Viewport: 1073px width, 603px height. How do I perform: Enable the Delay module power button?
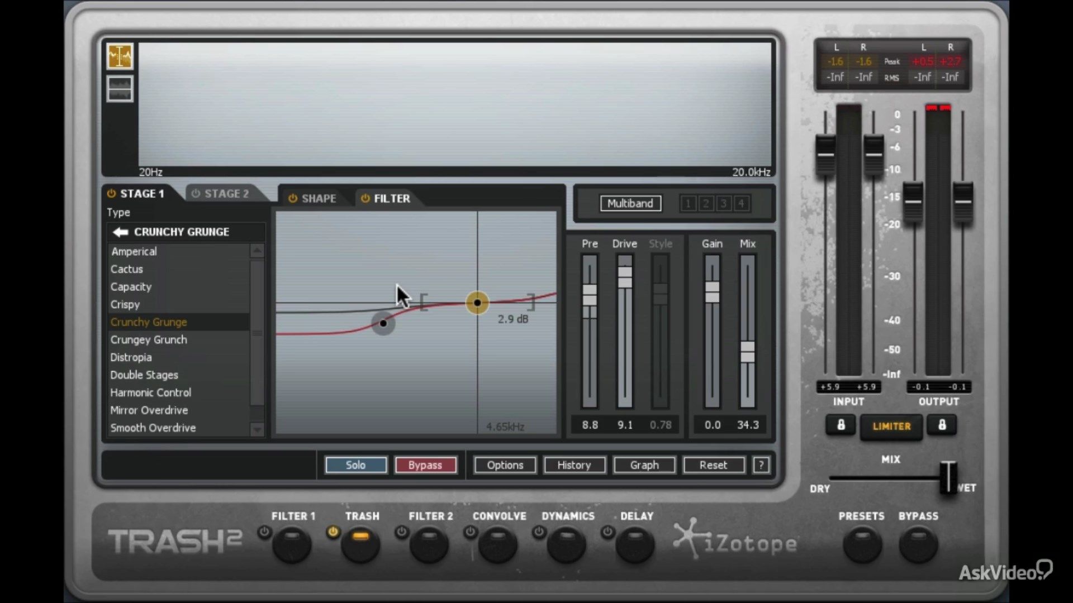click(607, 532)
